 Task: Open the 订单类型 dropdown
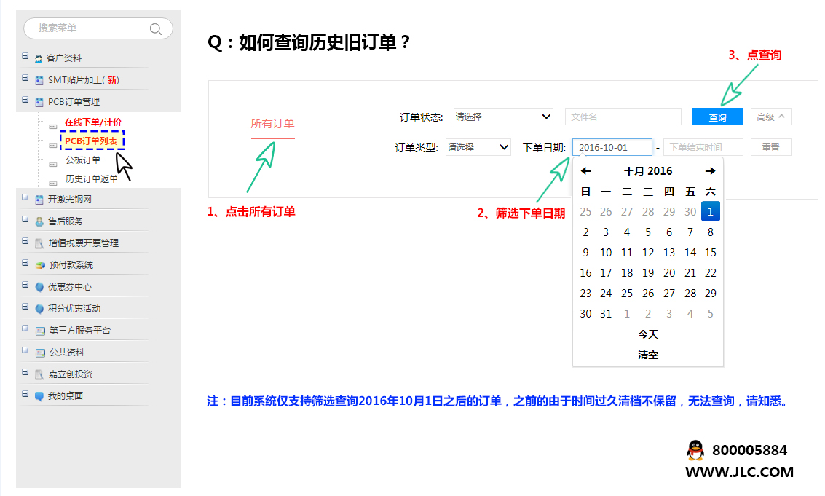click(x=478, y=147)
